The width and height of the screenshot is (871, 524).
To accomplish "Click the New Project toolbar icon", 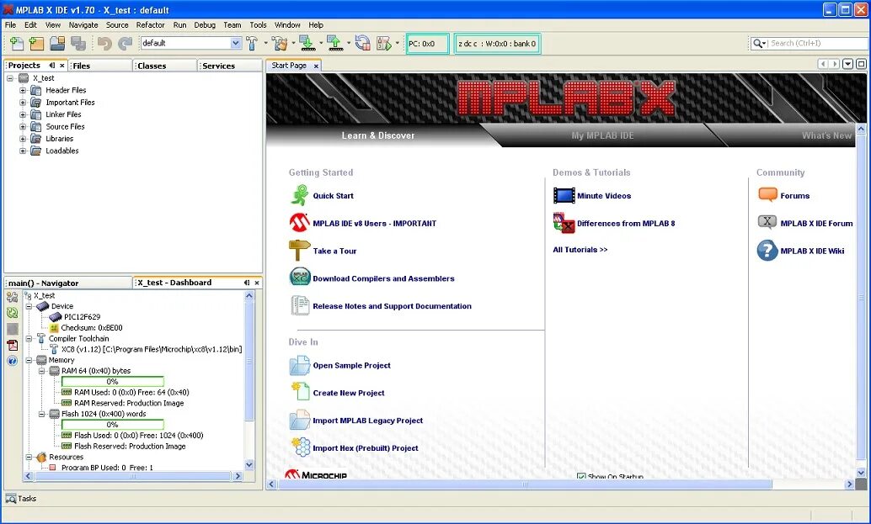I will pyautogui.click(x=37, y=43).
